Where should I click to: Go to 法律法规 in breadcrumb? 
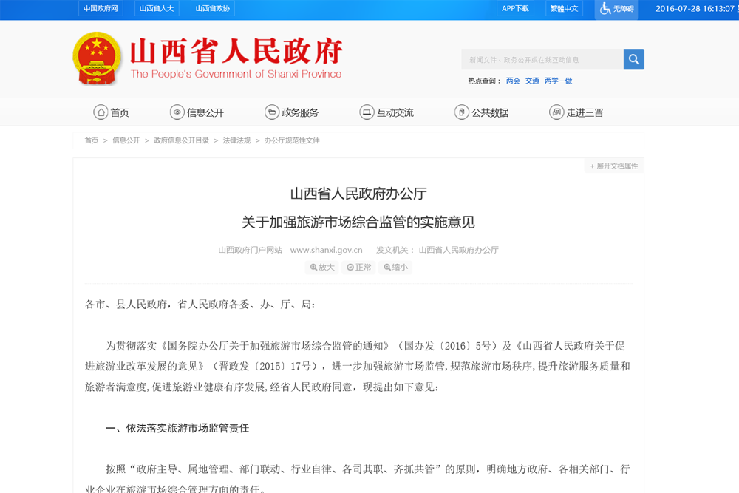(236, 140)
